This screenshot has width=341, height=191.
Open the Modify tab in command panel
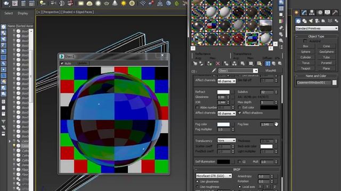(x=304, y=13)
